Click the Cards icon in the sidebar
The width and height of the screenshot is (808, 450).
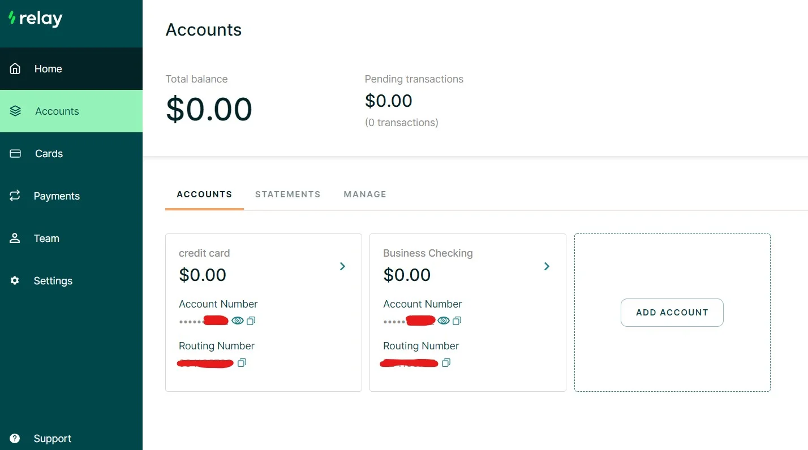click(15, 153)
